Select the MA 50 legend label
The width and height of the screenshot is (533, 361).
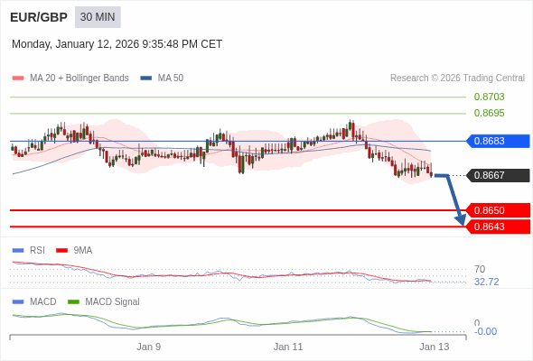point(171,79)
